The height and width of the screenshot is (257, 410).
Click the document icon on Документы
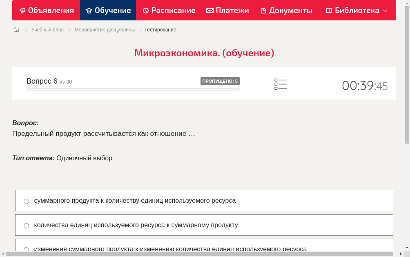[263, 10]
